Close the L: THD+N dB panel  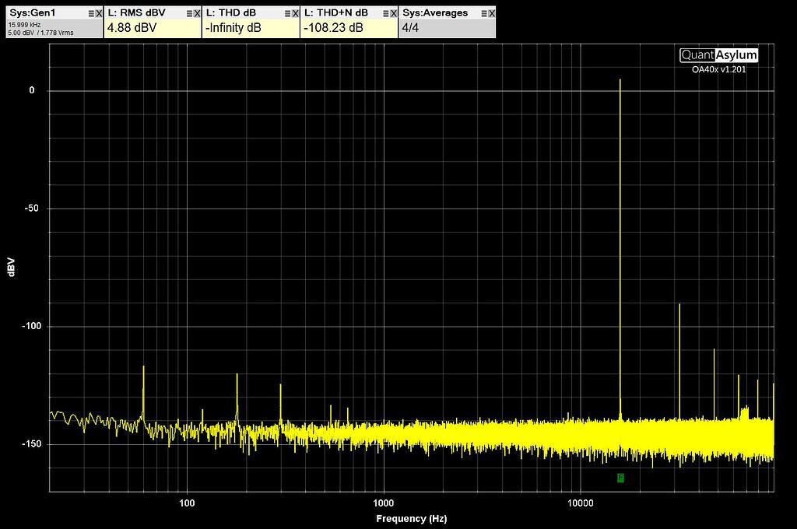(x=393, y=12)
